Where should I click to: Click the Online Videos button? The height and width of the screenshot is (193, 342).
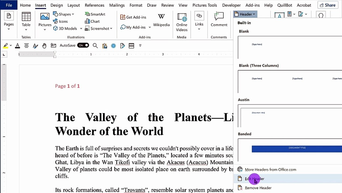click(x=182, y=22)
